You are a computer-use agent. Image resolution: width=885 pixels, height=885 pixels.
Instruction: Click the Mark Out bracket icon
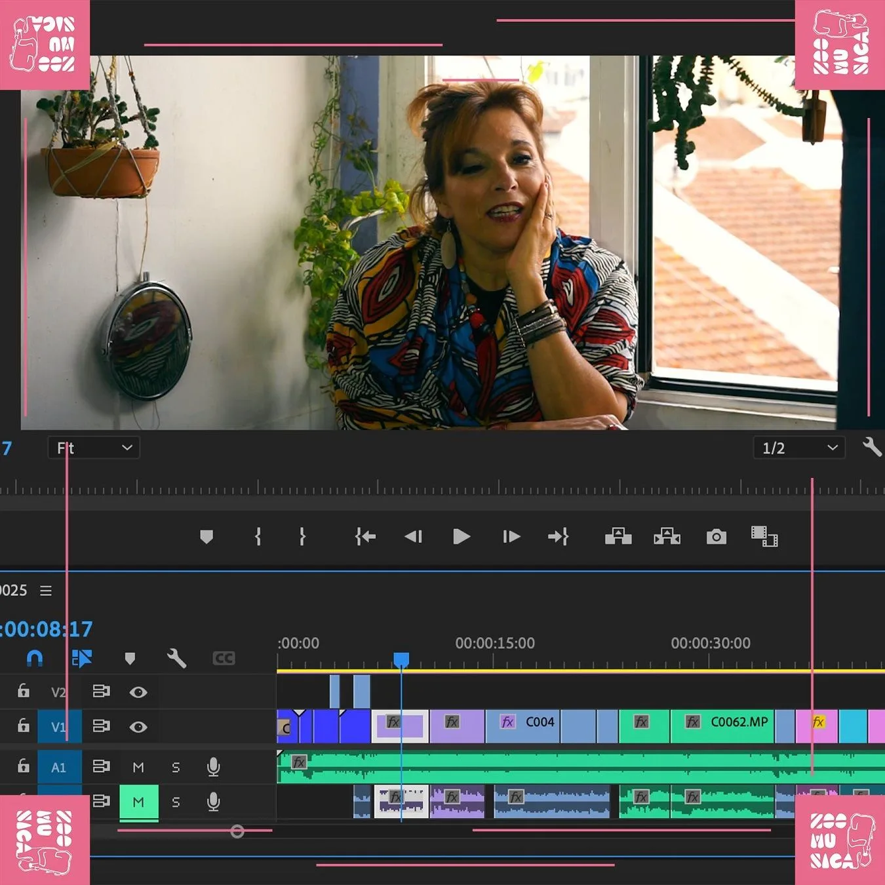(x=302, y=537)
